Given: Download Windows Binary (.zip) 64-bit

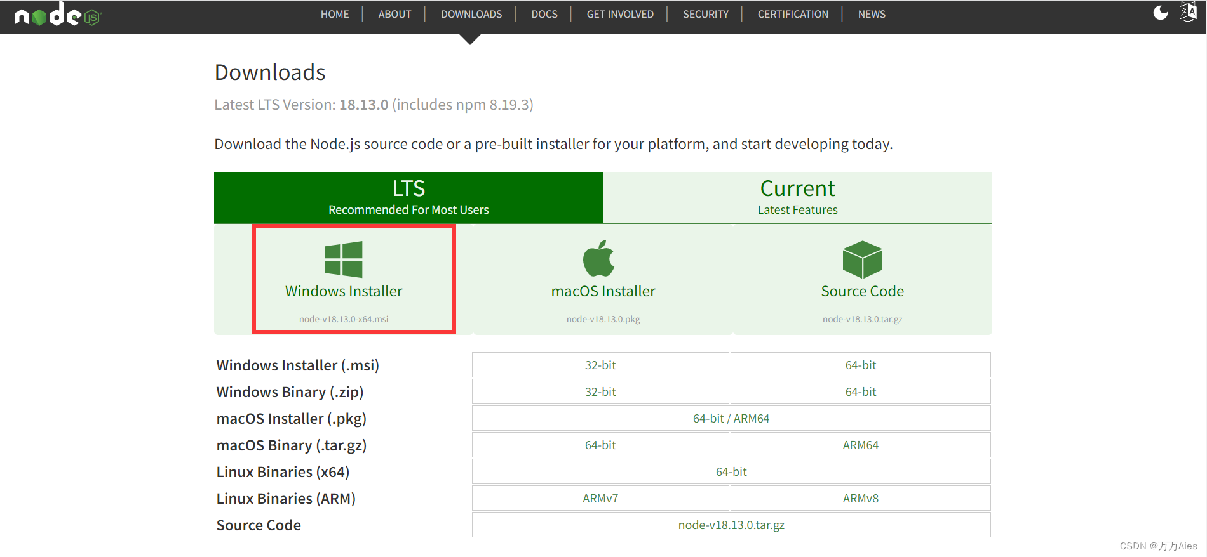Looking at the screenshot, I should pyautogui.click(x=861, y=391).
